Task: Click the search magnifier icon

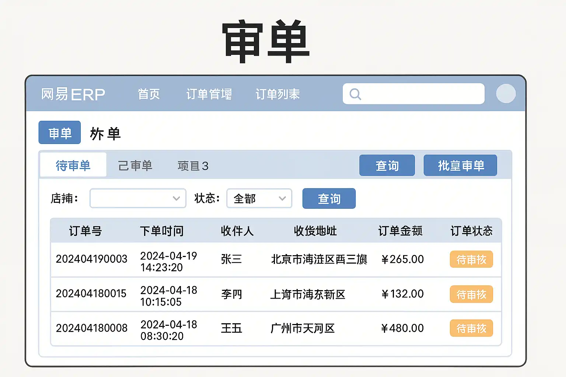Action: click(355, 94)
